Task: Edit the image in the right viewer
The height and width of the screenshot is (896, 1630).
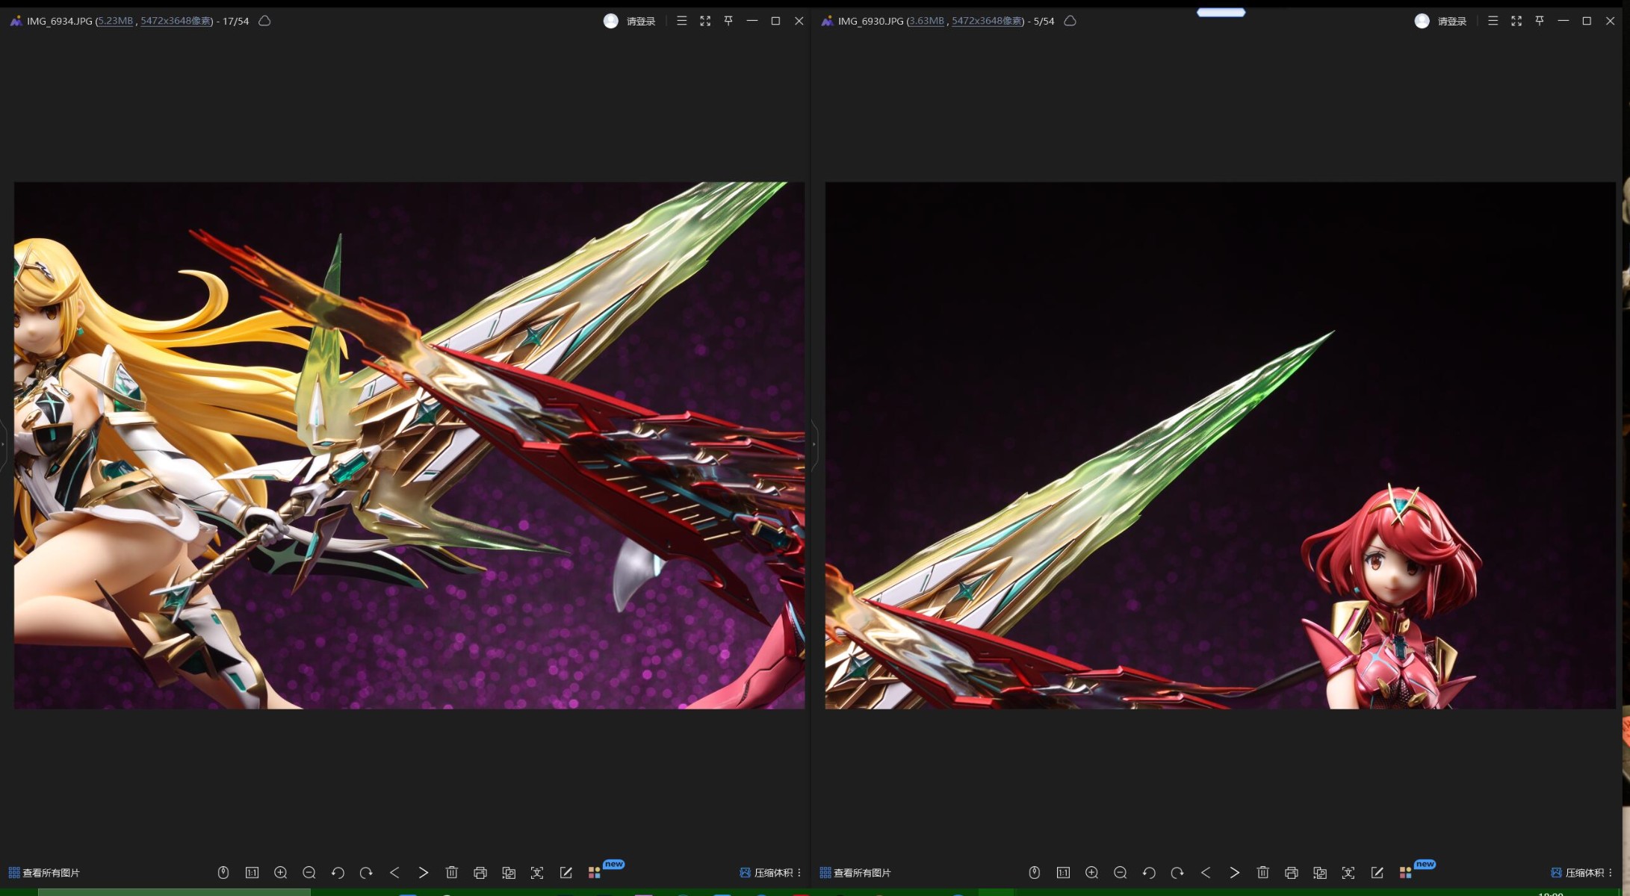Action: pyautogui.click(x=1377, y=872)
